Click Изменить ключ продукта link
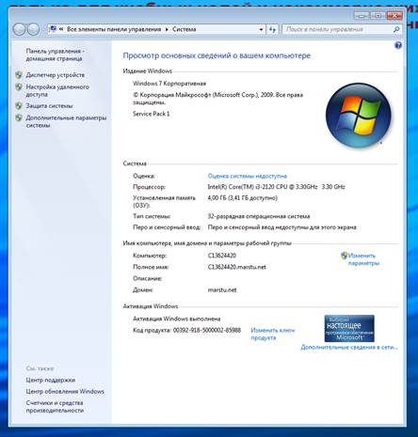 click(273, 334)
